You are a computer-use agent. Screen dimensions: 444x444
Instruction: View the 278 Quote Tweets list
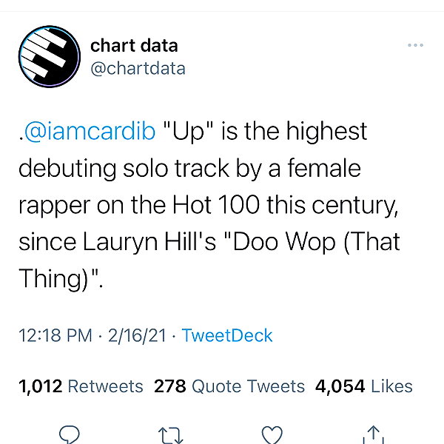tap(229, 386)
